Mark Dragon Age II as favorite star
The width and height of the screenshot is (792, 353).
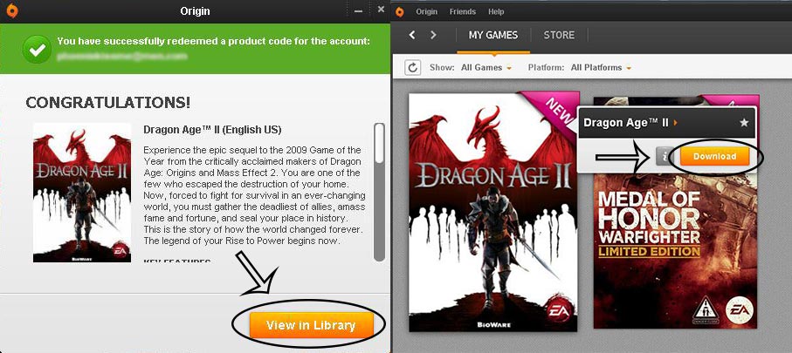pos(743,123)
